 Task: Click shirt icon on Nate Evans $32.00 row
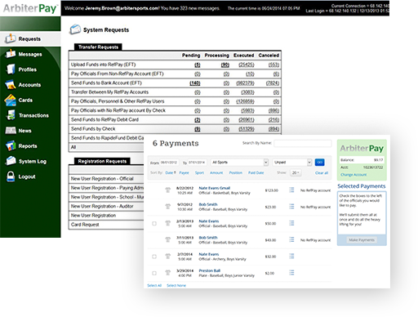[x=168, y=257]
